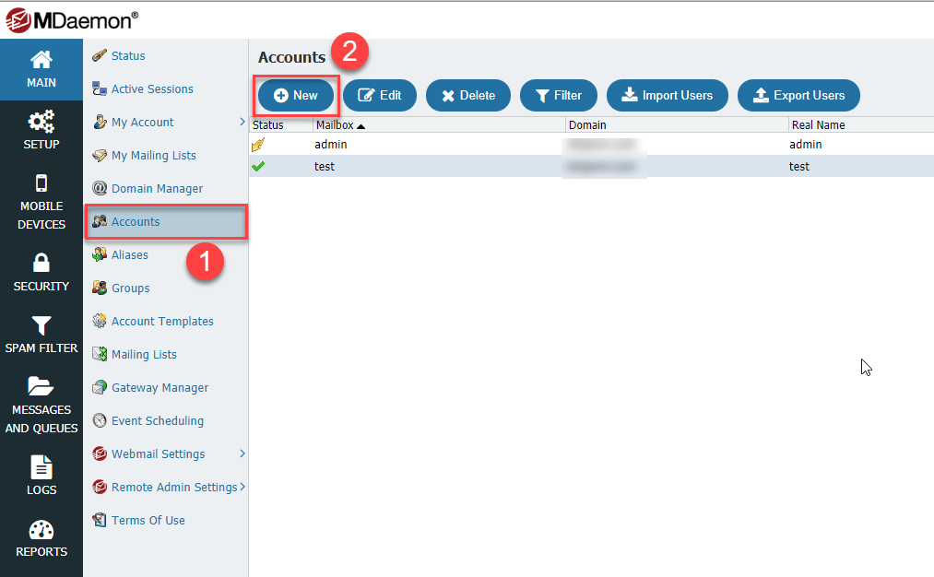
Task: Click the MDaemon logo
Action: point(72,20)
